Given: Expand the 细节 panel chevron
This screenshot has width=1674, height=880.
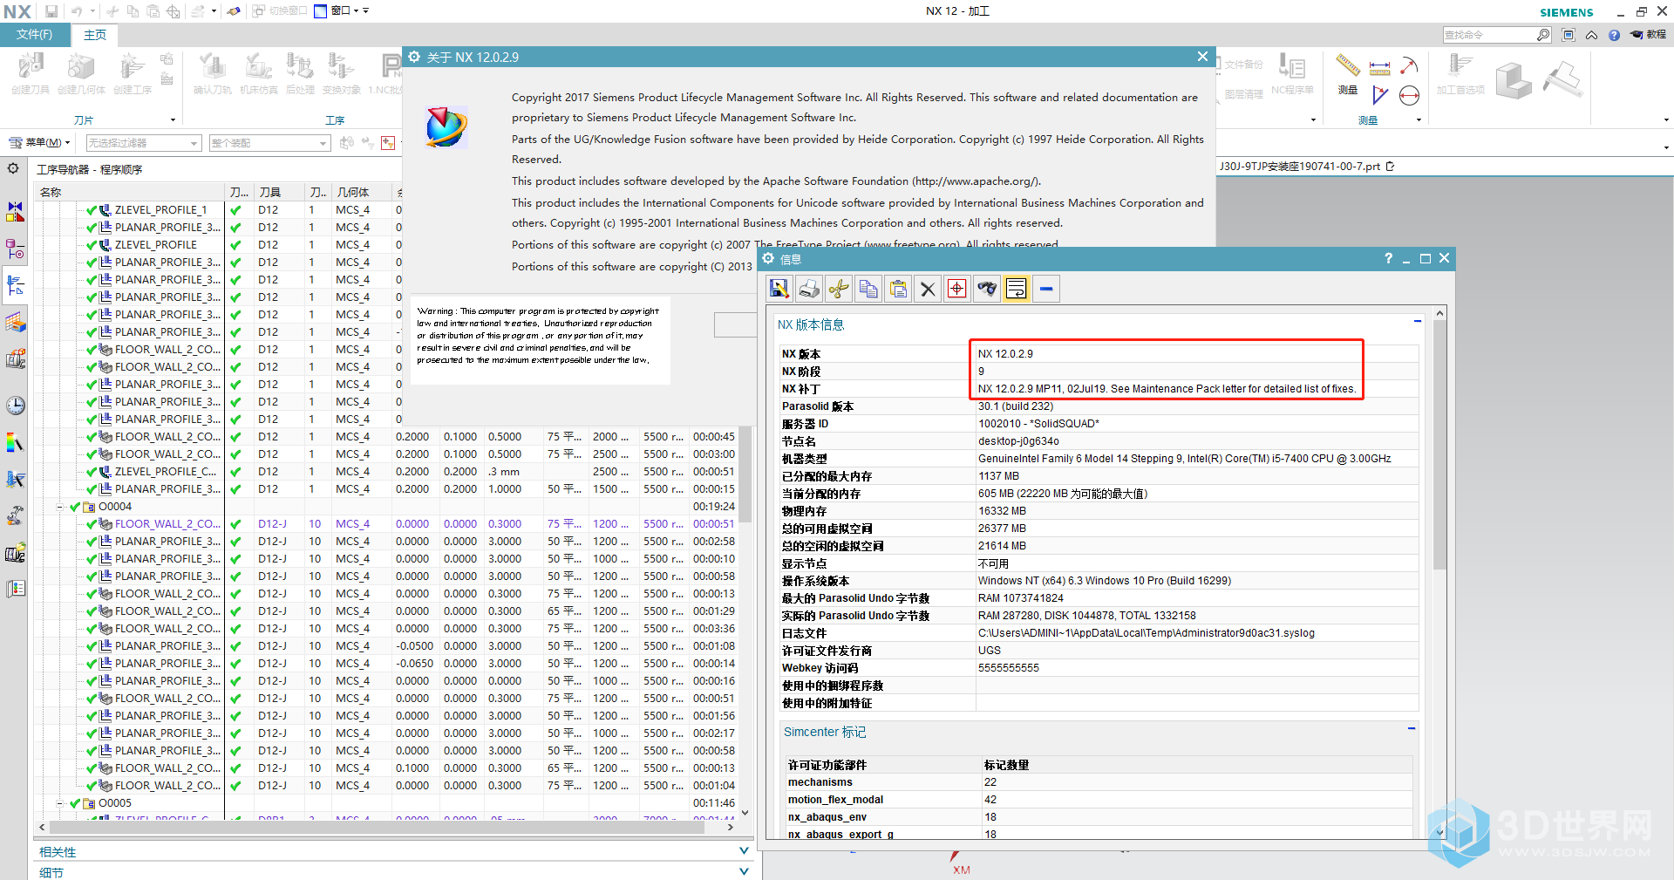Looking at the screenshot, I should (744, 871).
